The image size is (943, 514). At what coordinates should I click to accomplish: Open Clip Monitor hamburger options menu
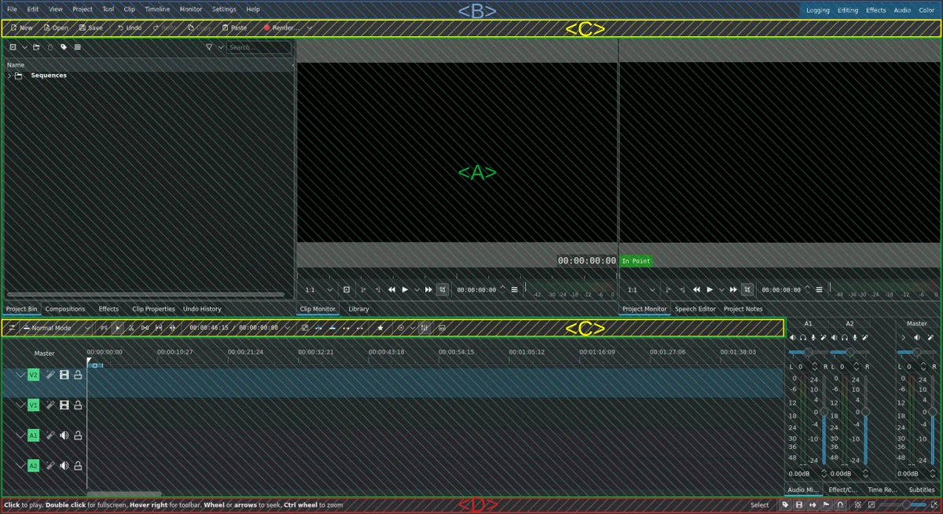tap(515, 289)
